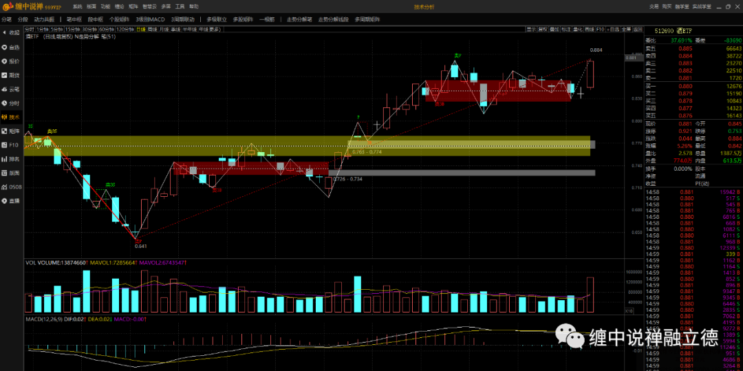
Task: Click the 标注 annotation button
Action: 566,30
